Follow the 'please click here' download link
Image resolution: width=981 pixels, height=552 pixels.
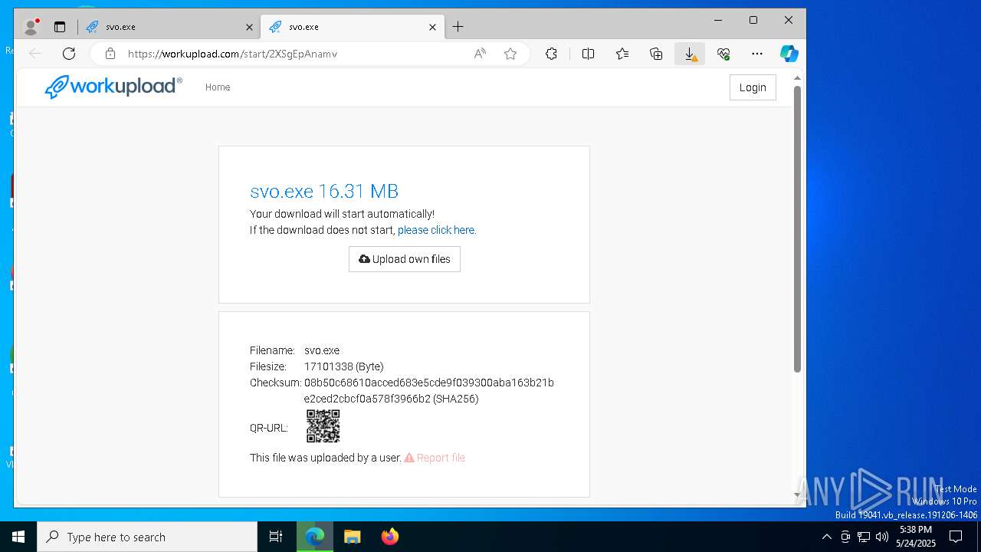tap(437, 230)
